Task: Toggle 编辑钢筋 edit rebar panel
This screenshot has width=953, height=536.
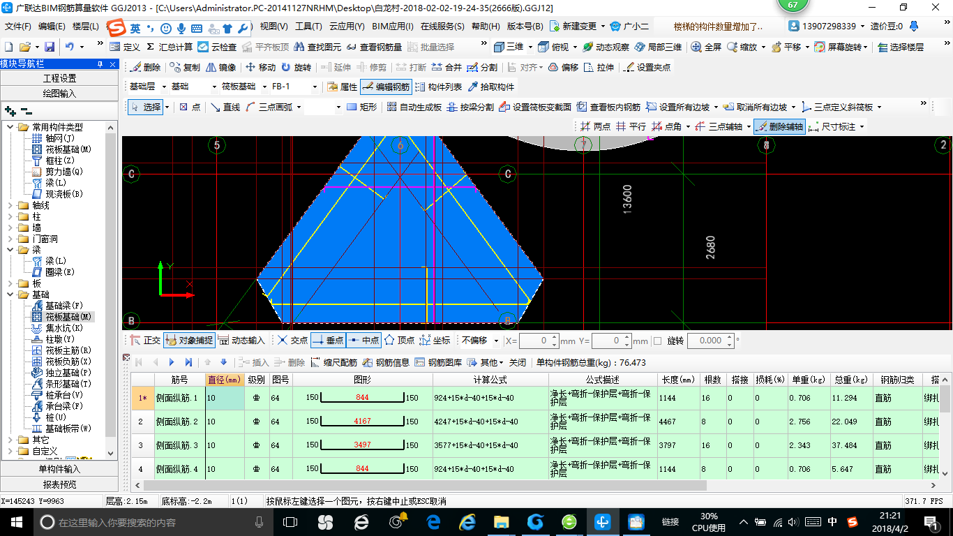Action: tap(386, 87)
